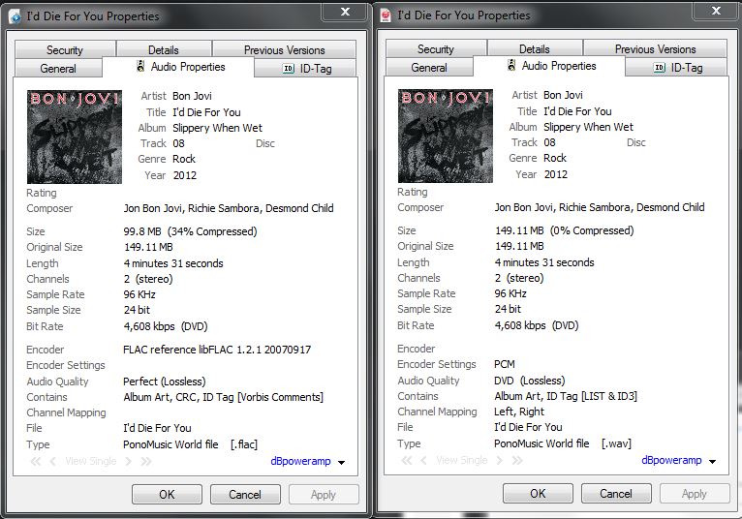The height and width of the screenshot is (519, 742).
Task: Click '149.11 MB (0% Compressed)' size value
Action: pos(564,230)
